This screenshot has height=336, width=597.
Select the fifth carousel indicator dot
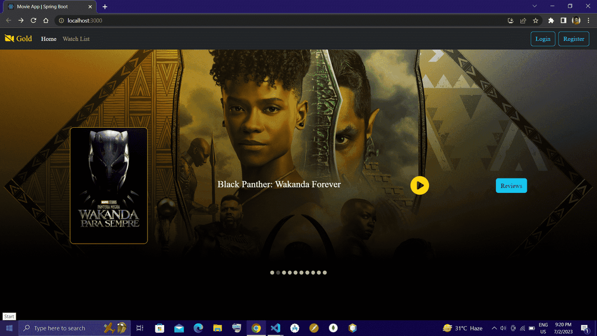[295, 272]
